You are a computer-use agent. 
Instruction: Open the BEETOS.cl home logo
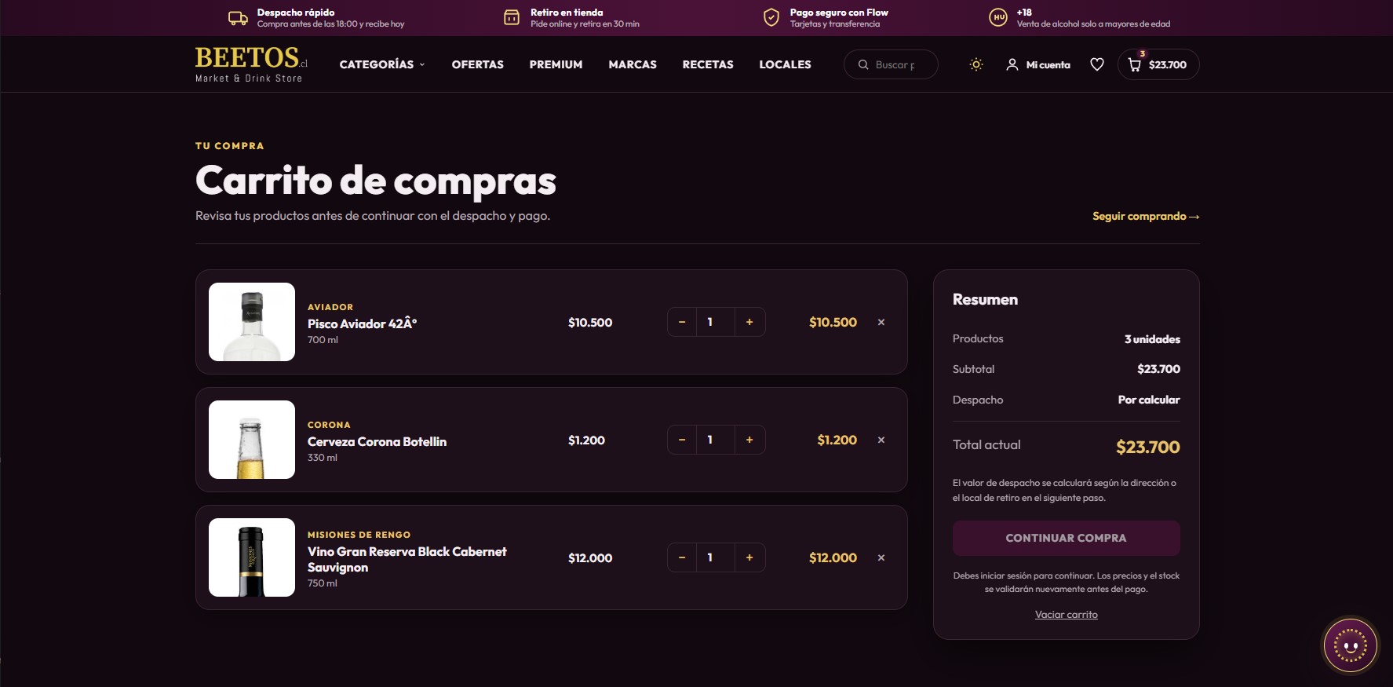pyautogui.click(x=251, y=64)
